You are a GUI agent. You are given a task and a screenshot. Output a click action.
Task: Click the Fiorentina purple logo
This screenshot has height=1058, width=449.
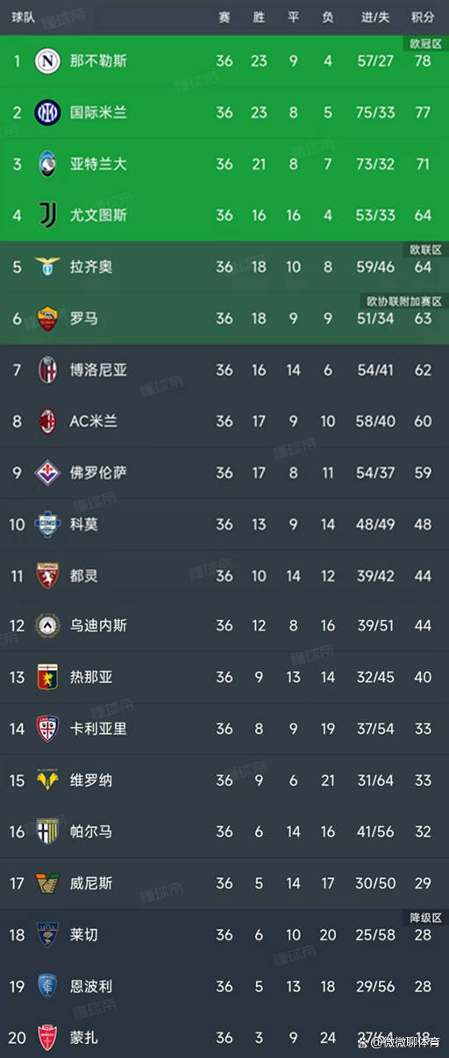[x=47, y=472]
